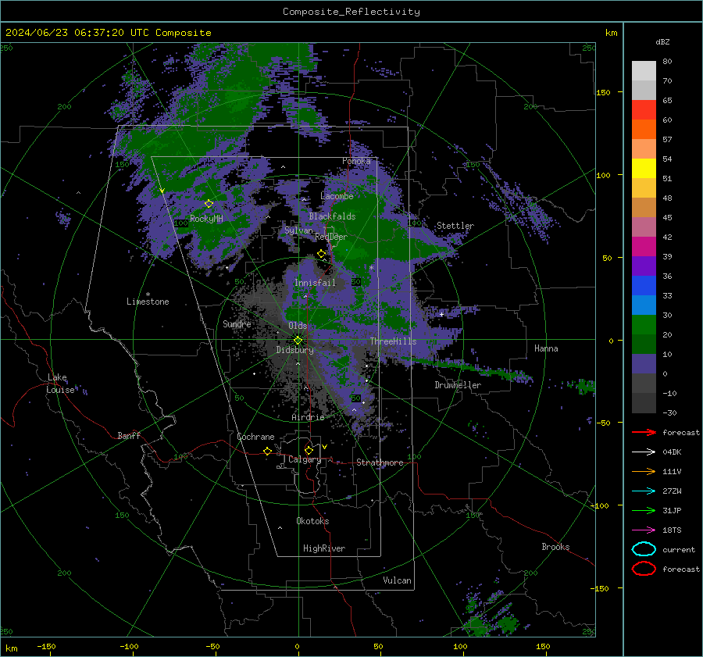Click the Didsbury town label

pyautogui.click(x=294, y=350)
